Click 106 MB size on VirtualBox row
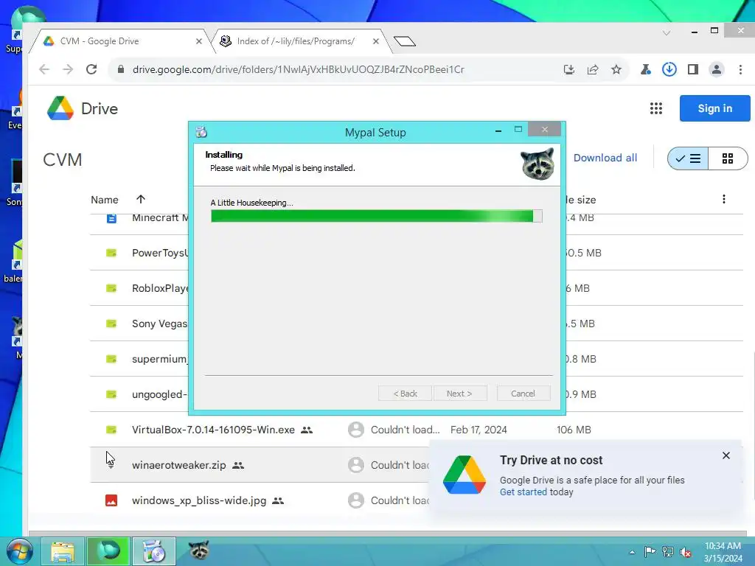The width and height of the screenshot is (755, 566). pyautogui.click(x=574, y=430)
